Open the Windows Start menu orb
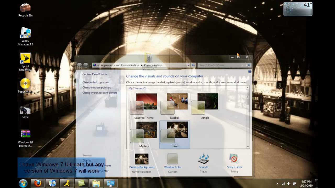Image resolution: width=335 pixels, height=188 pixels. 23,183
